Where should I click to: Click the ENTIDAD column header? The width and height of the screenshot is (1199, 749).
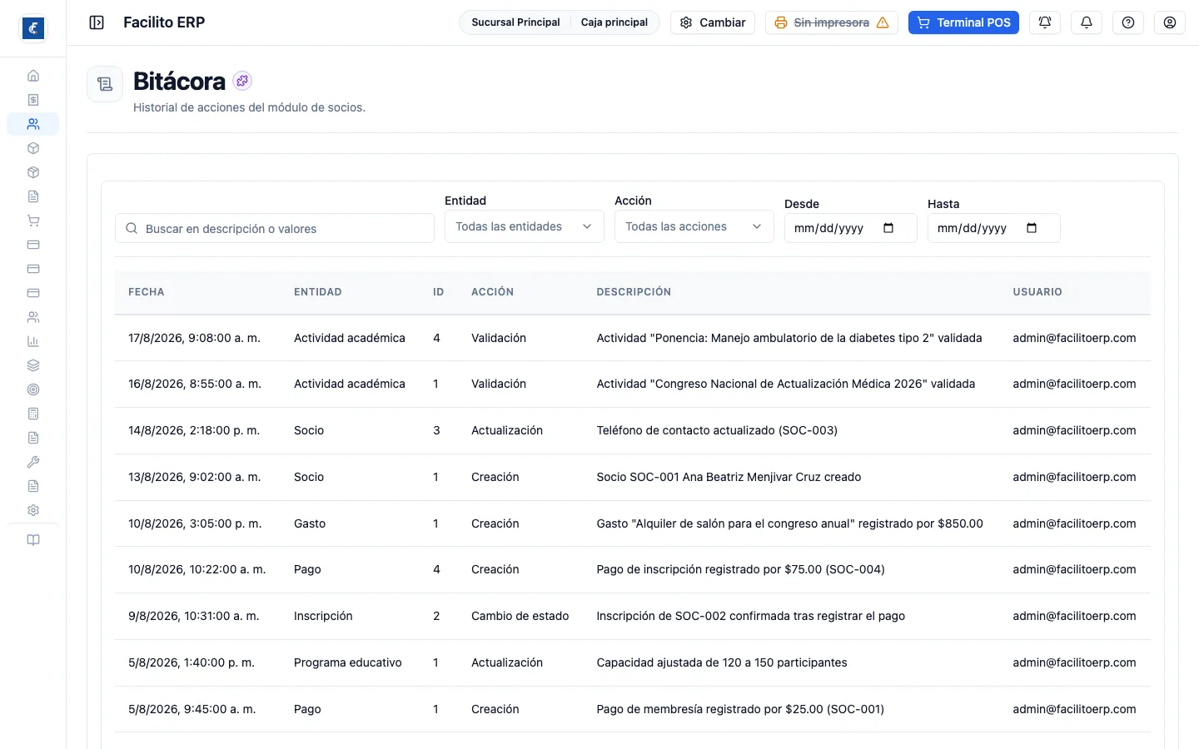point(318,292)
